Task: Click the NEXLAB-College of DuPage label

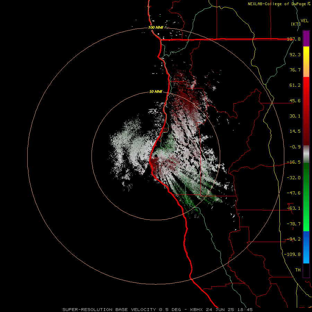Action: tap(279, 4)
